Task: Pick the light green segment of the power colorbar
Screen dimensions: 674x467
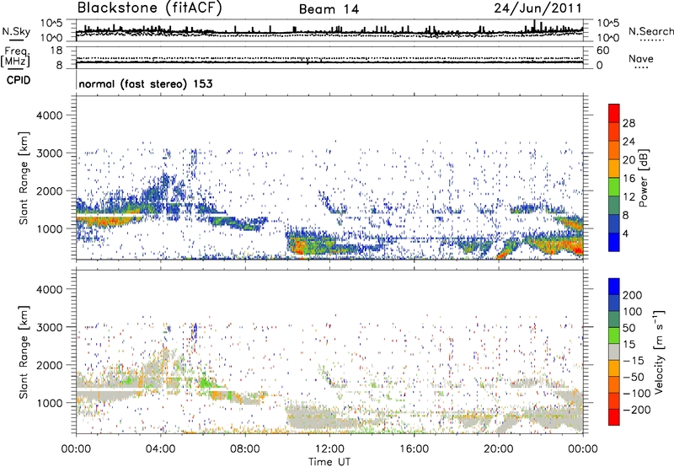Action: pos(614,187)
